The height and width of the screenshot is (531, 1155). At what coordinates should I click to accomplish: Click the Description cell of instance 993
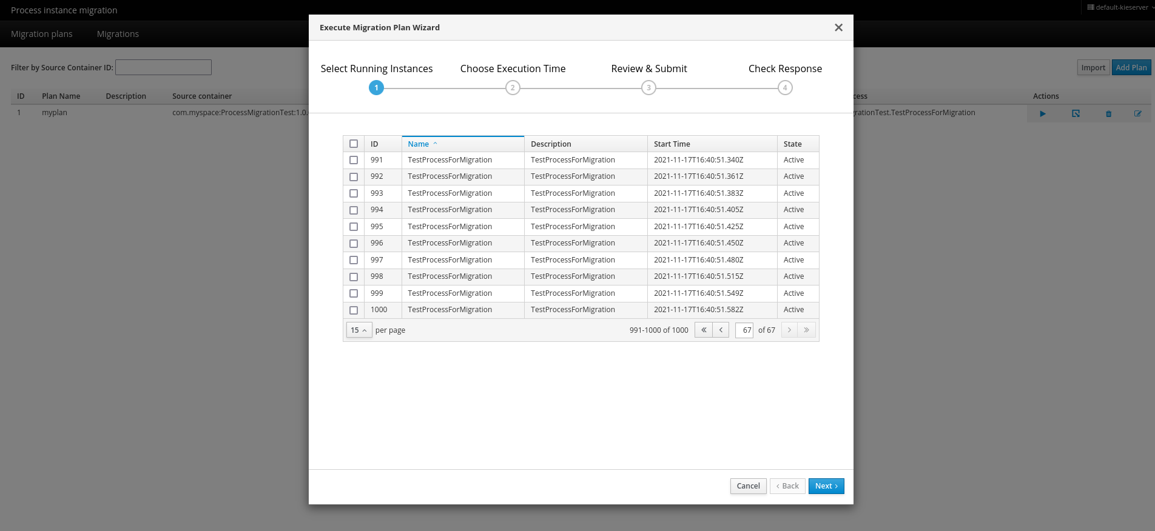point(586,193)
